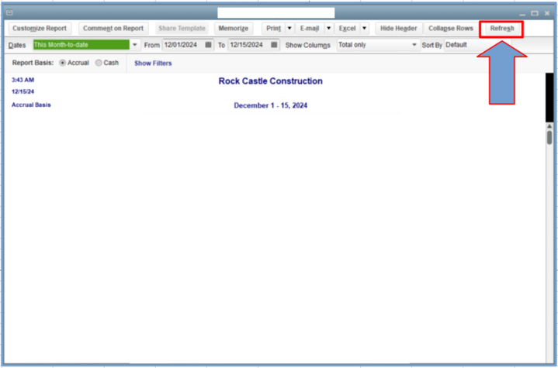
Task: Select the Cash report basis
Action: coord(99,63)
